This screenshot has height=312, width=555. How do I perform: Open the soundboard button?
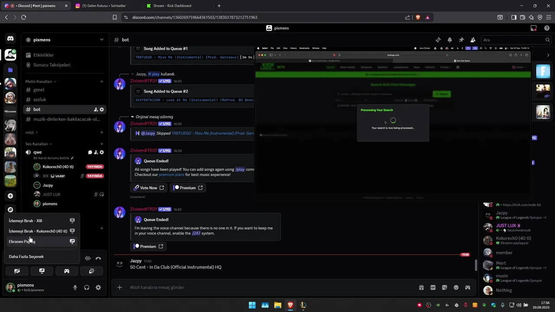click(91, 271)
